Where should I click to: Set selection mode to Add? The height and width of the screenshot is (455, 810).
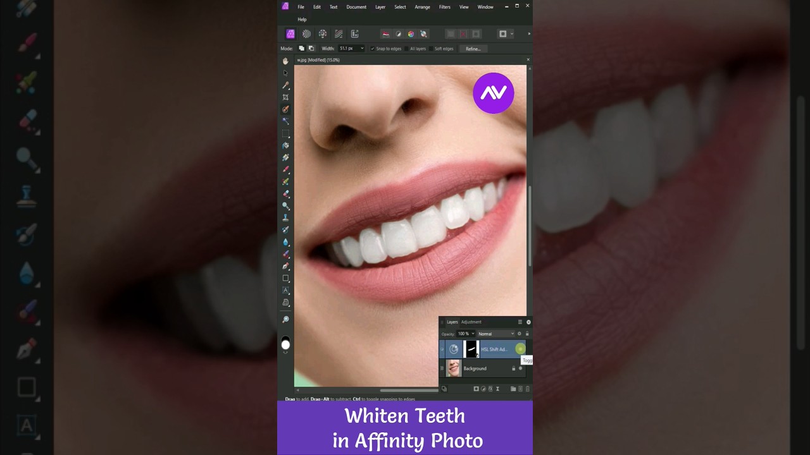pos(301,48)
